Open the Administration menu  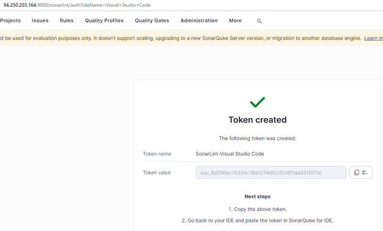pos(199,21)
